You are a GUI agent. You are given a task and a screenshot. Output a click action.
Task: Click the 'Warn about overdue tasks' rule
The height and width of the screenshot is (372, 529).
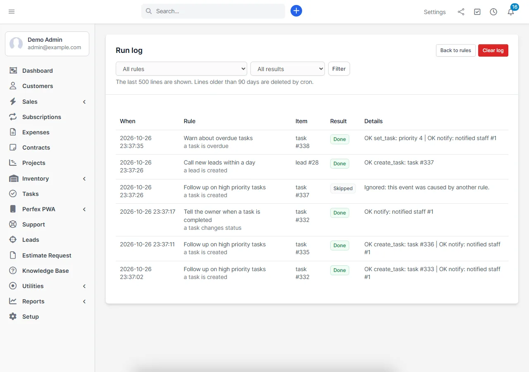click(218, 138)
